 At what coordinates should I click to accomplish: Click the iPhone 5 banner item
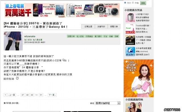coord(71,10)
